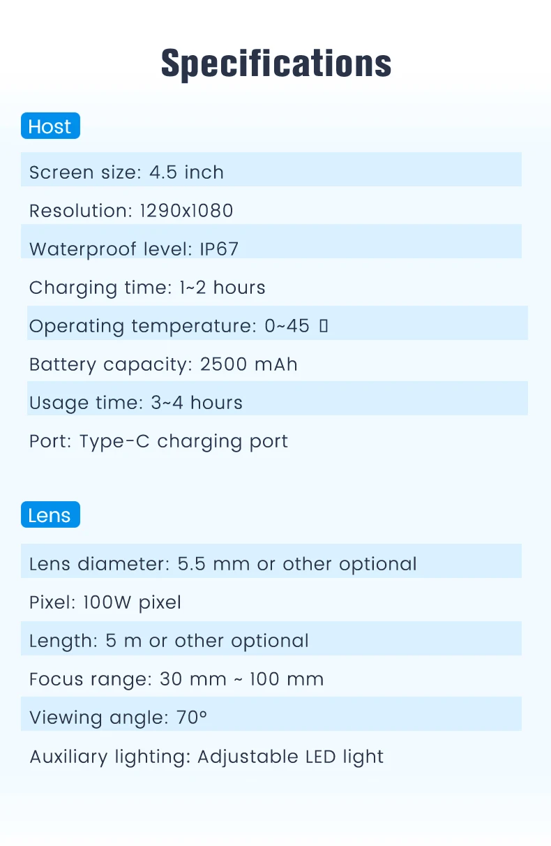Select the Lens section badge
This screenshot has height=846, width=551.
click(x=50, y=515)
